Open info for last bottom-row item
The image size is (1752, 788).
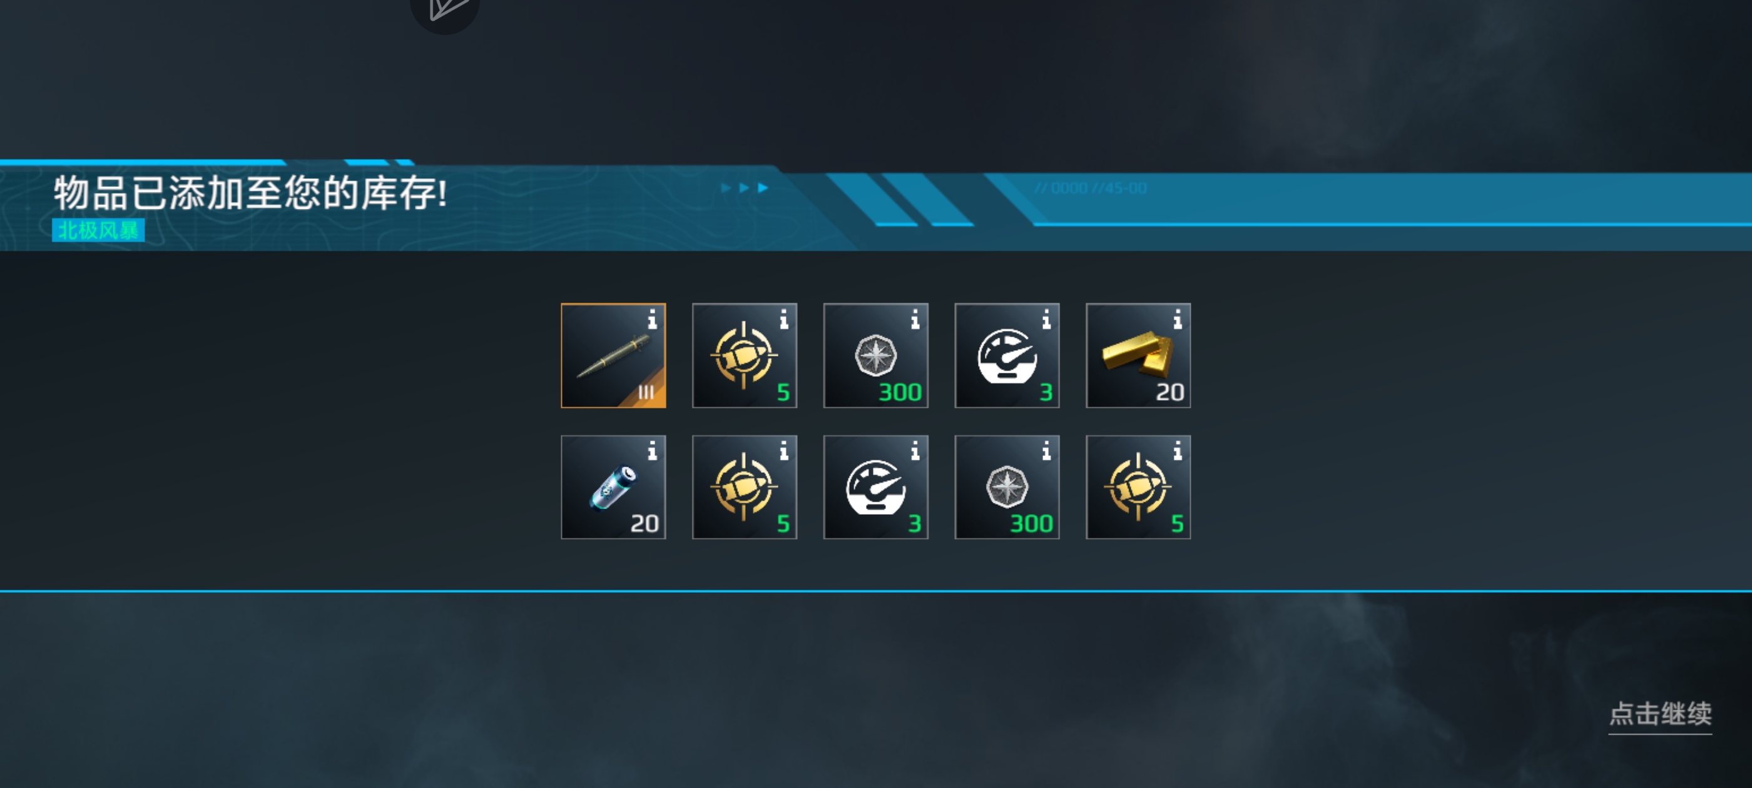pyautogui.click(x=1176, y=451)
